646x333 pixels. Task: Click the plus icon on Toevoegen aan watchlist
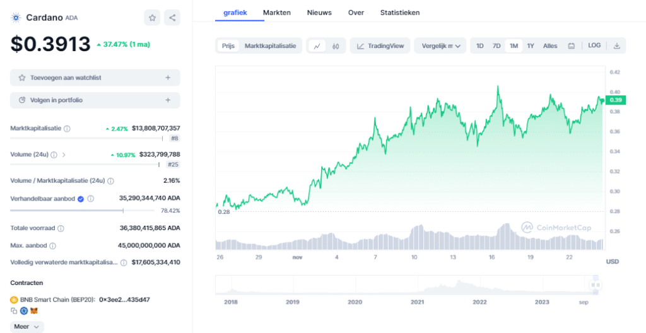pos(168,78)
